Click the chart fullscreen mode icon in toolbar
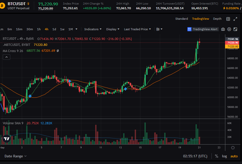 pos(235,29)
